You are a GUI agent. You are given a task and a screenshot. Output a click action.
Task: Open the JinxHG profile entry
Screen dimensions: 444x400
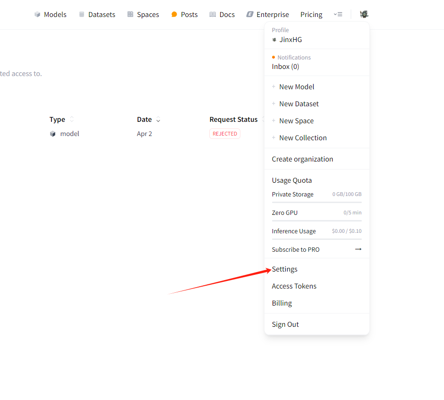(x=290, y=40)
